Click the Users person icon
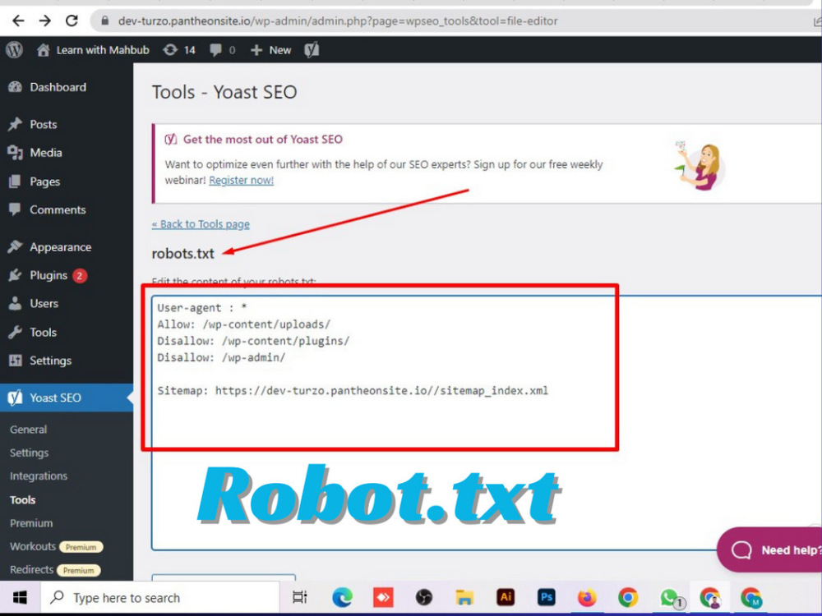Viewport: 822px width, 616px height. pyautogui.click(x=15, y=303)
